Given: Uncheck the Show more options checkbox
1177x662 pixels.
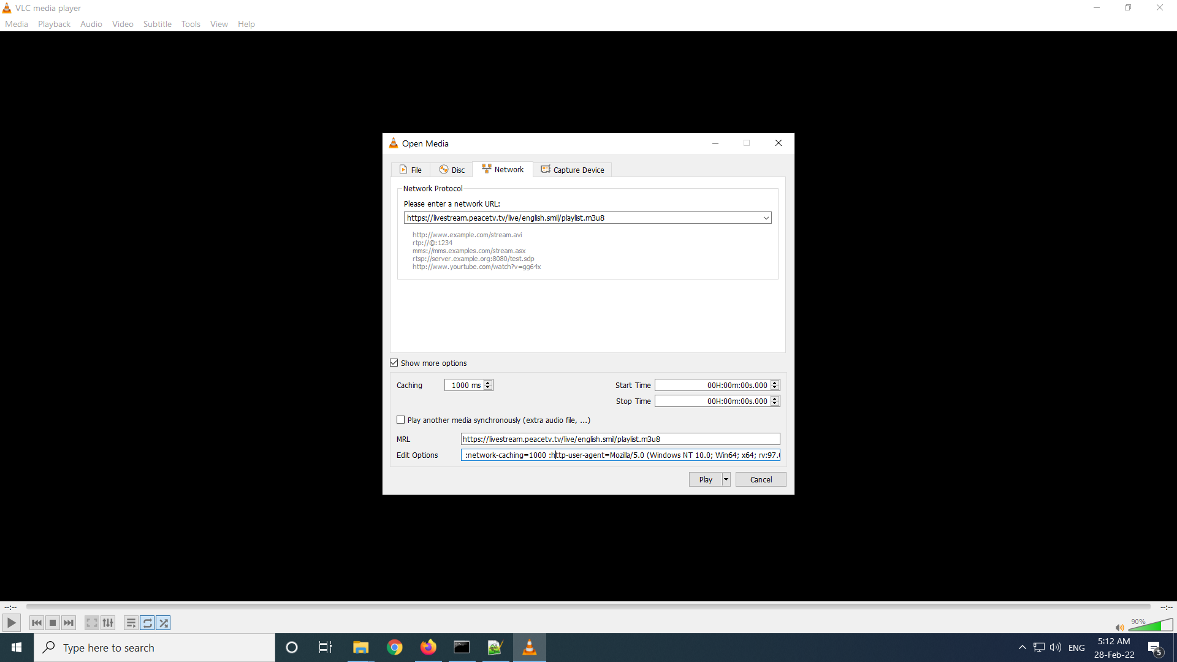Looking at the screenshot, I should click(394, 362).
